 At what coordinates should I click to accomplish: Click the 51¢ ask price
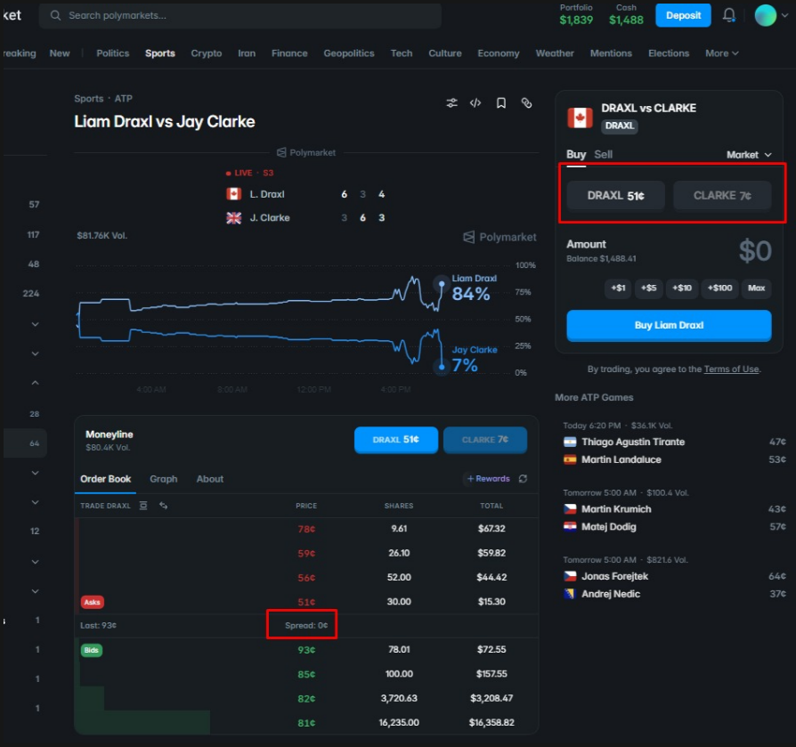(x=306, y=602)
